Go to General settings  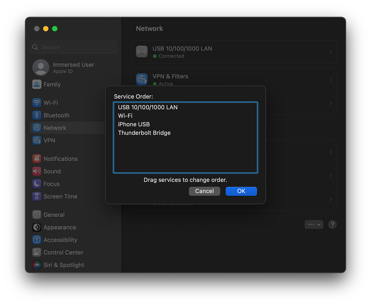click(73, 215)
